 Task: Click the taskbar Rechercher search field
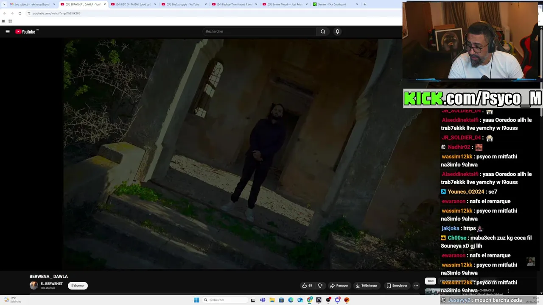click(224, 300)
